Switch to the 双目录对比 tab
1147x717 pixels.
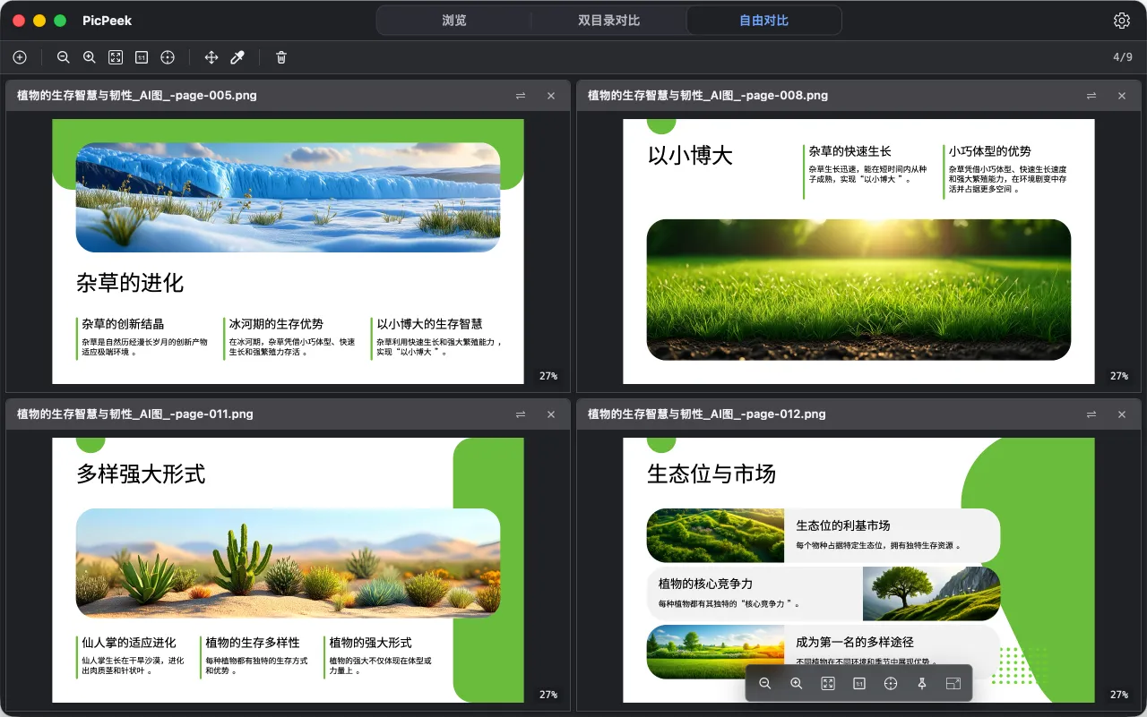(609, 21)
